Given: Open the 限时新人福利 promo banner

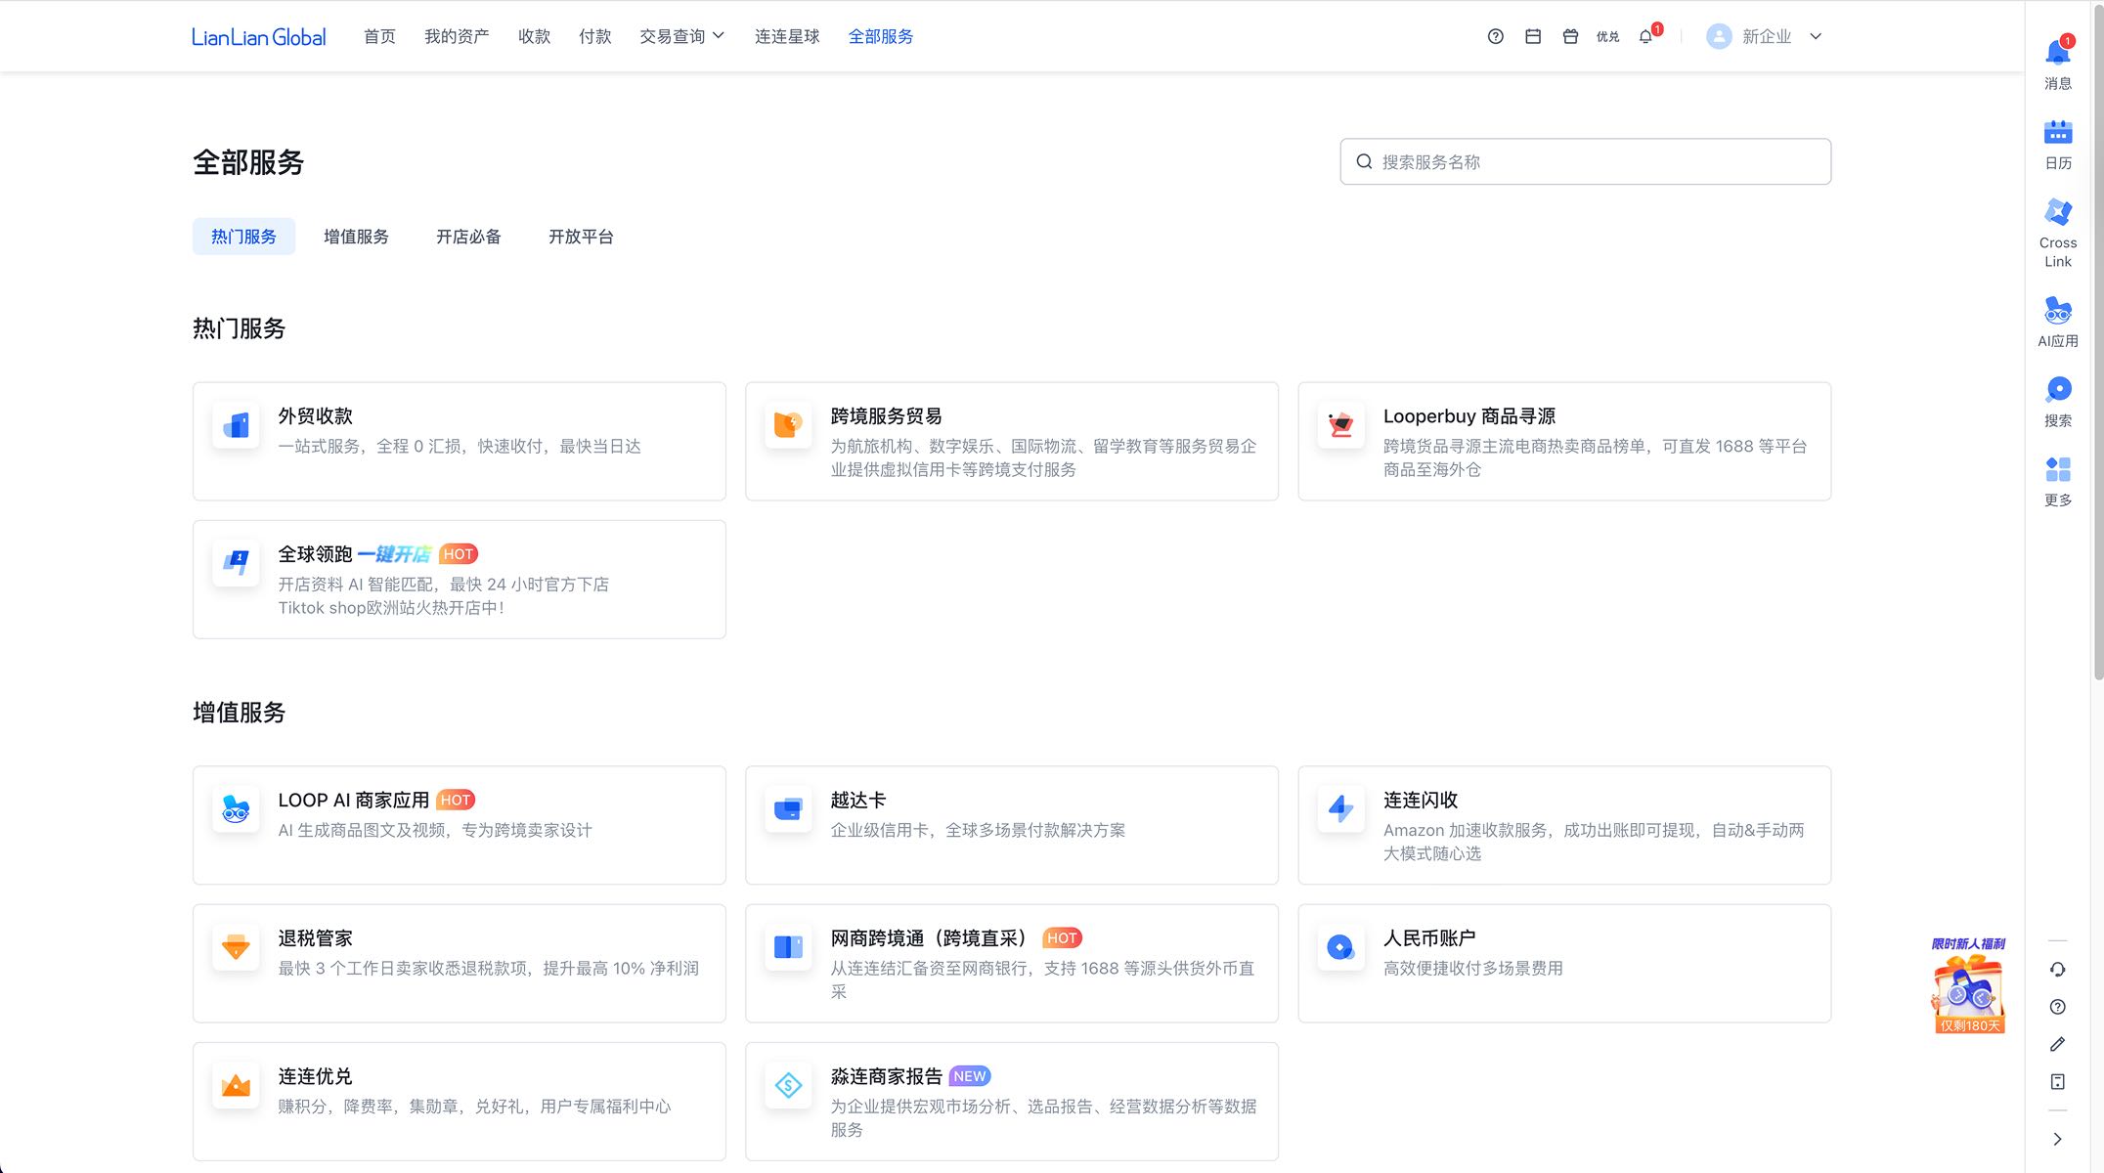Looking at the screenshot, I should 1968,985.
